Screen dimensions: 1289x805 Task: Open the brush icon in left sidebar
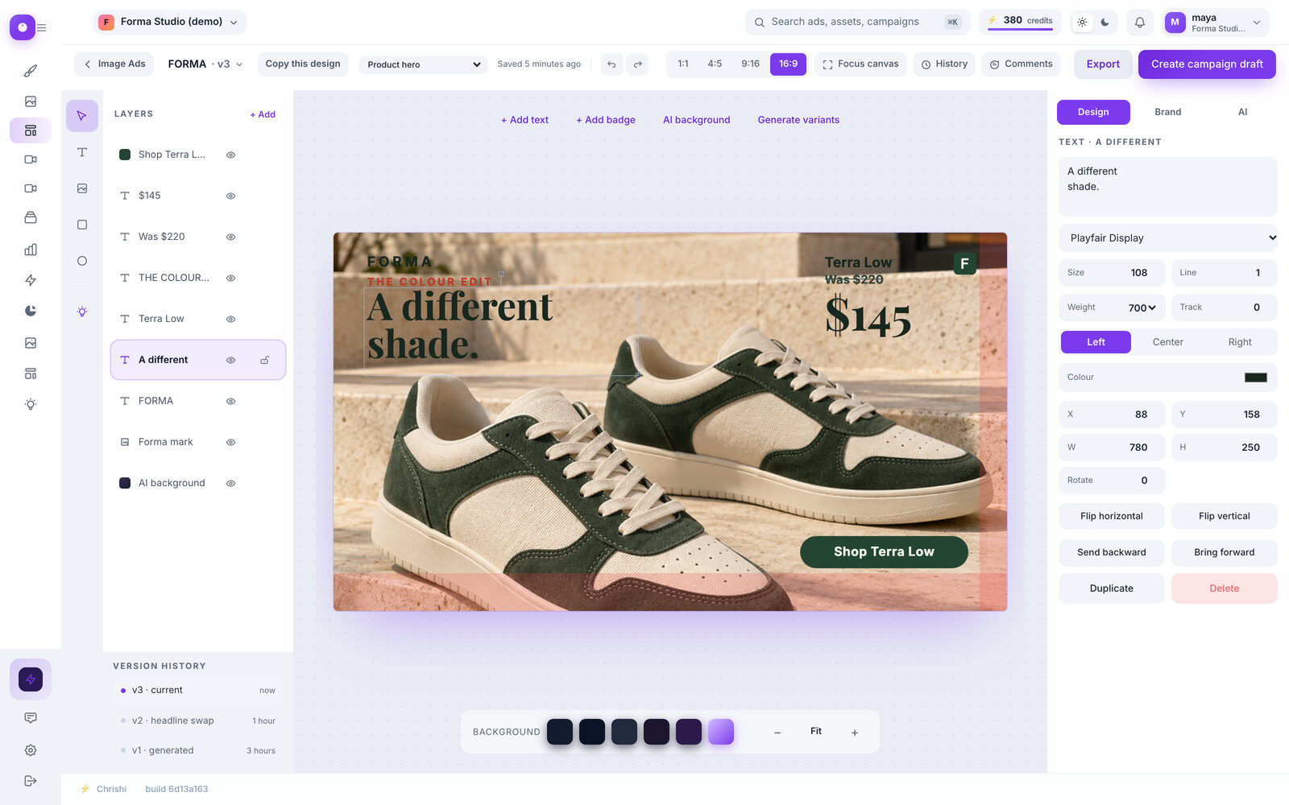coord(31,71)
